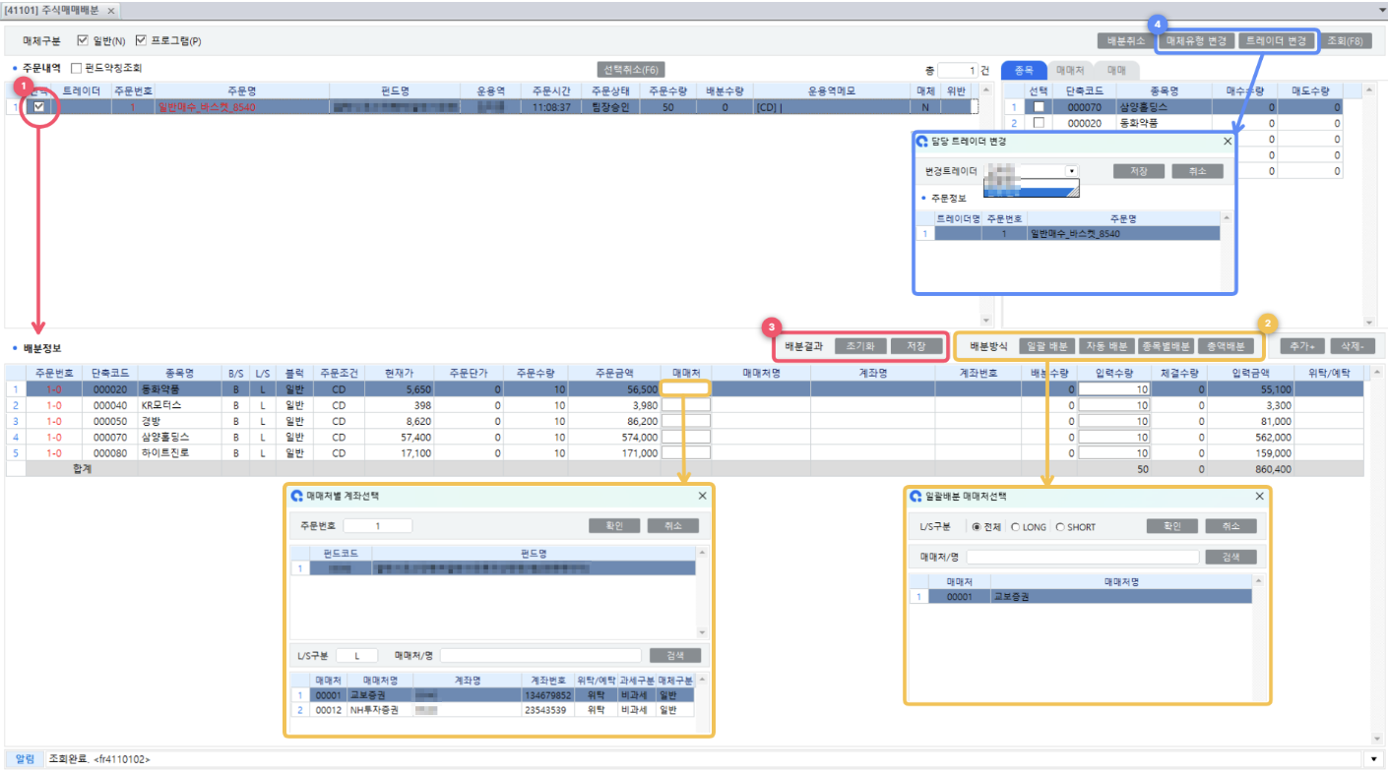This screenshot has width=1388, height=772.
Task: Open the status bar dropdown arrow
Action: pyautogui.click(x=1374, y=759)
